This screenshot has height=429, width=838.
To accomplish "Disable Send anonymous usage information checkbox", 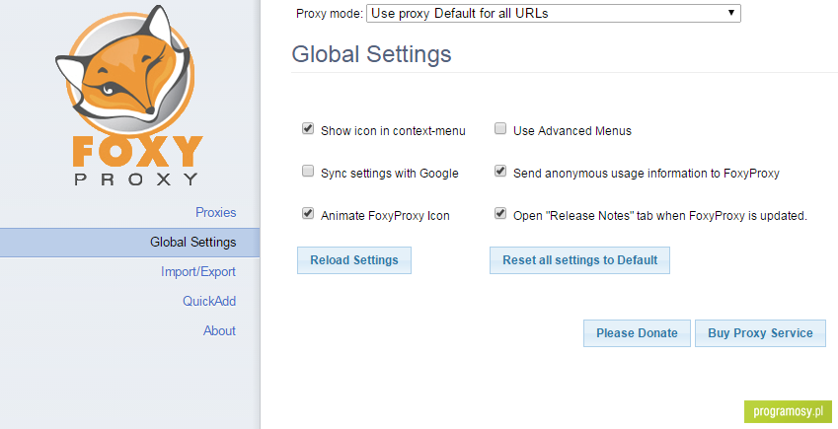I will pyautogui.click(x=500, y=171).
